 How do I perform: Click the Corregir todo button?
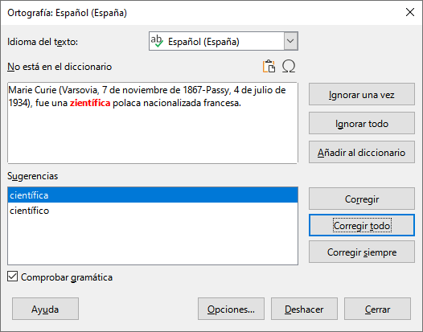[362, 225]
